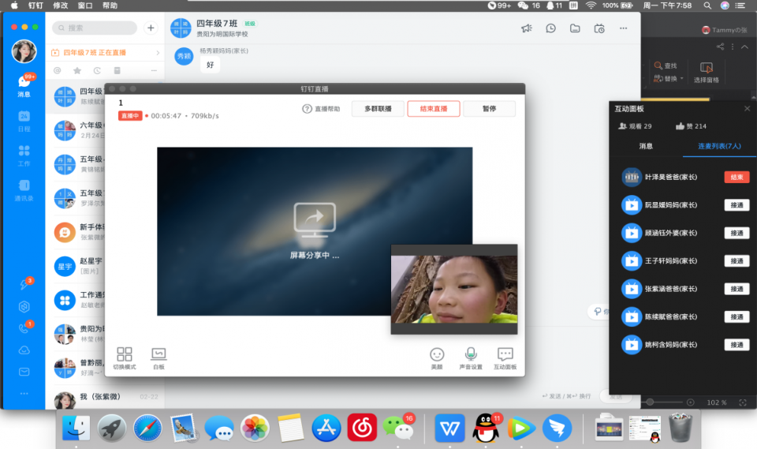Expand the 四年级7班 正在直播 banner arrow

coord(158,53)
